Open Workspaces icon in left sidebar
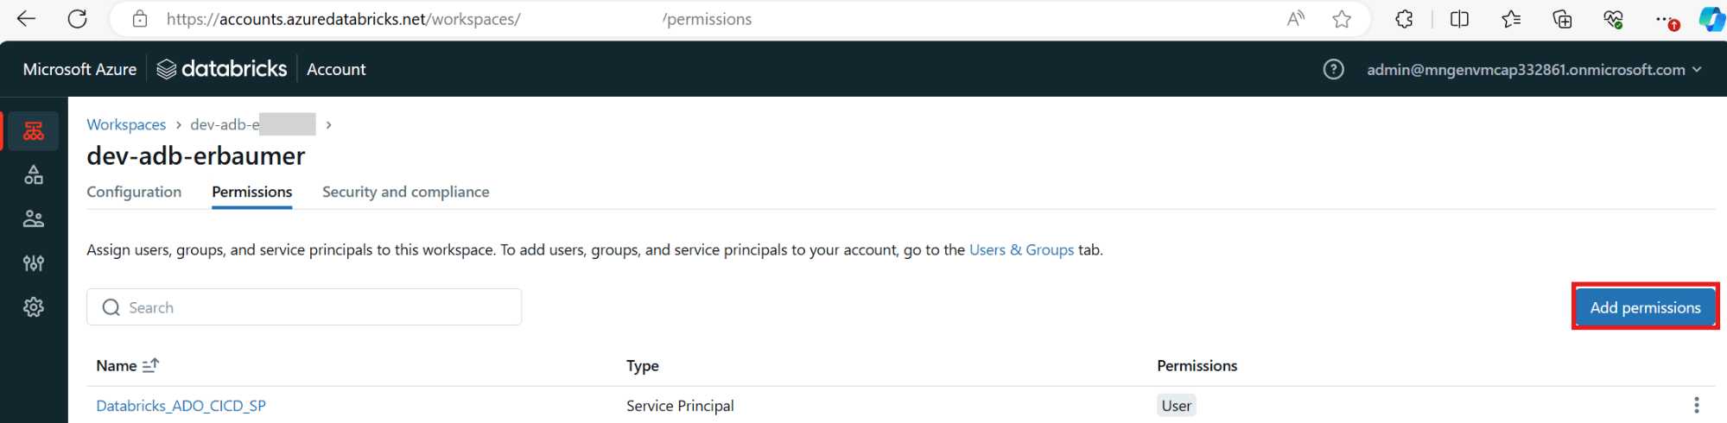The width and height of the screenshot is (1727, 423). tap(34, 131)
